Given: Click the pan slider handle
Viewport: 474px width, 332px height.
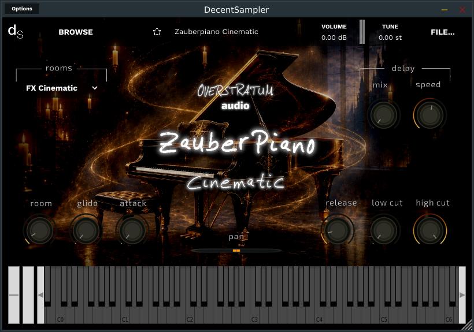Looking at the screenshot, I should [236, 251].
